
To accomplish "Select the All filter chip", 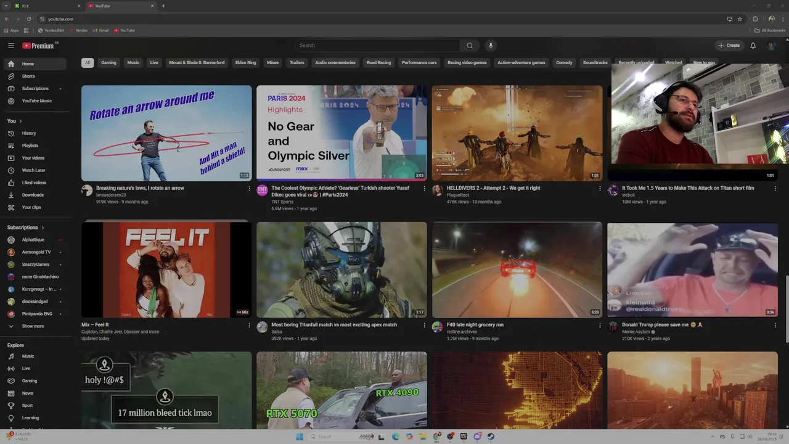I will (x=88, y=62).
